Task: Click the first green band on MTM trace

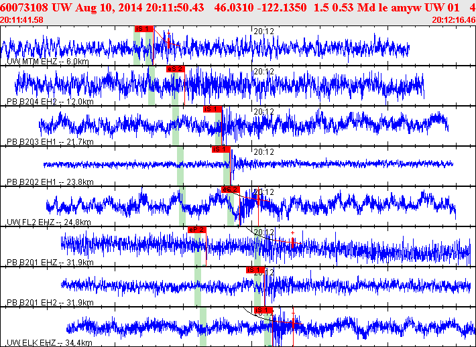Action: (137, 48)
